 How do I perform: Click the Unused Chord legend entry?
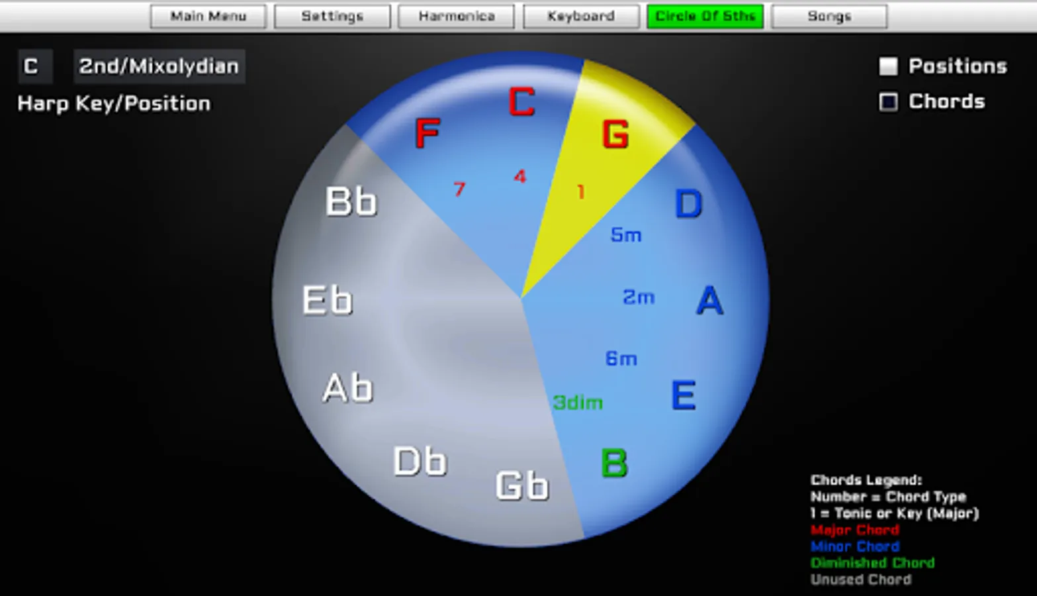coord(860,579)
